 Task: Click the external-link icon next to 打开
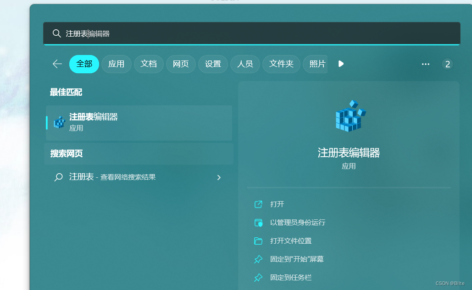pos(259,204)
